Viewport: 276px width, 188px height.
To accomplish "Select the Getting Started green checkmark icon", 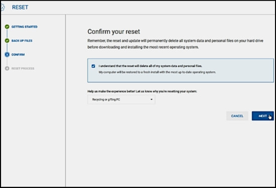I will pyautogui.click(x=7, y=27).
